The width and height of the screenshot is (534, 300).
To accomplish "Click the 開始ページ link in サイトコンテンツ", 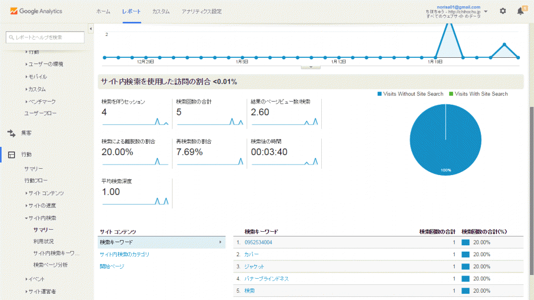I will [112, 266].
